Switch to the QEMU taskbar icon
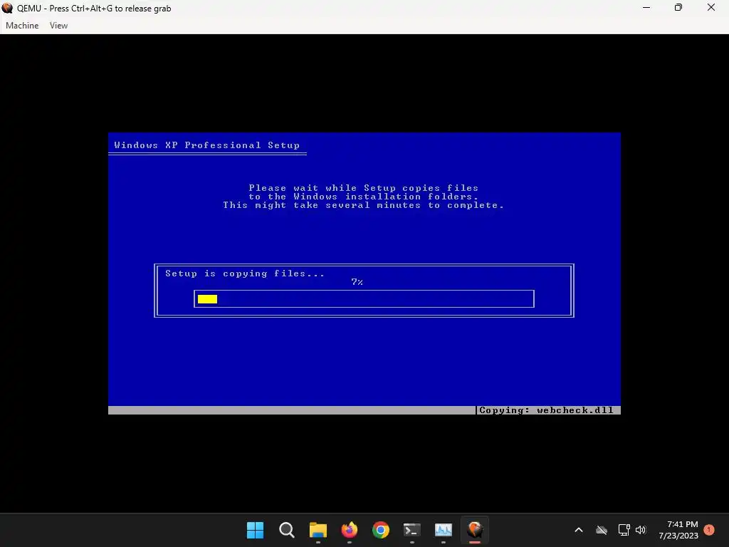The width and height of the screenshot is (729, 547). [475, 530]
